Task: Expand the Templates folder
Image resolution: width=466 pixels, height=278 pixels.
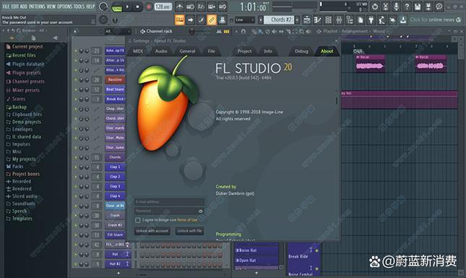Action: tap(20, 218)
